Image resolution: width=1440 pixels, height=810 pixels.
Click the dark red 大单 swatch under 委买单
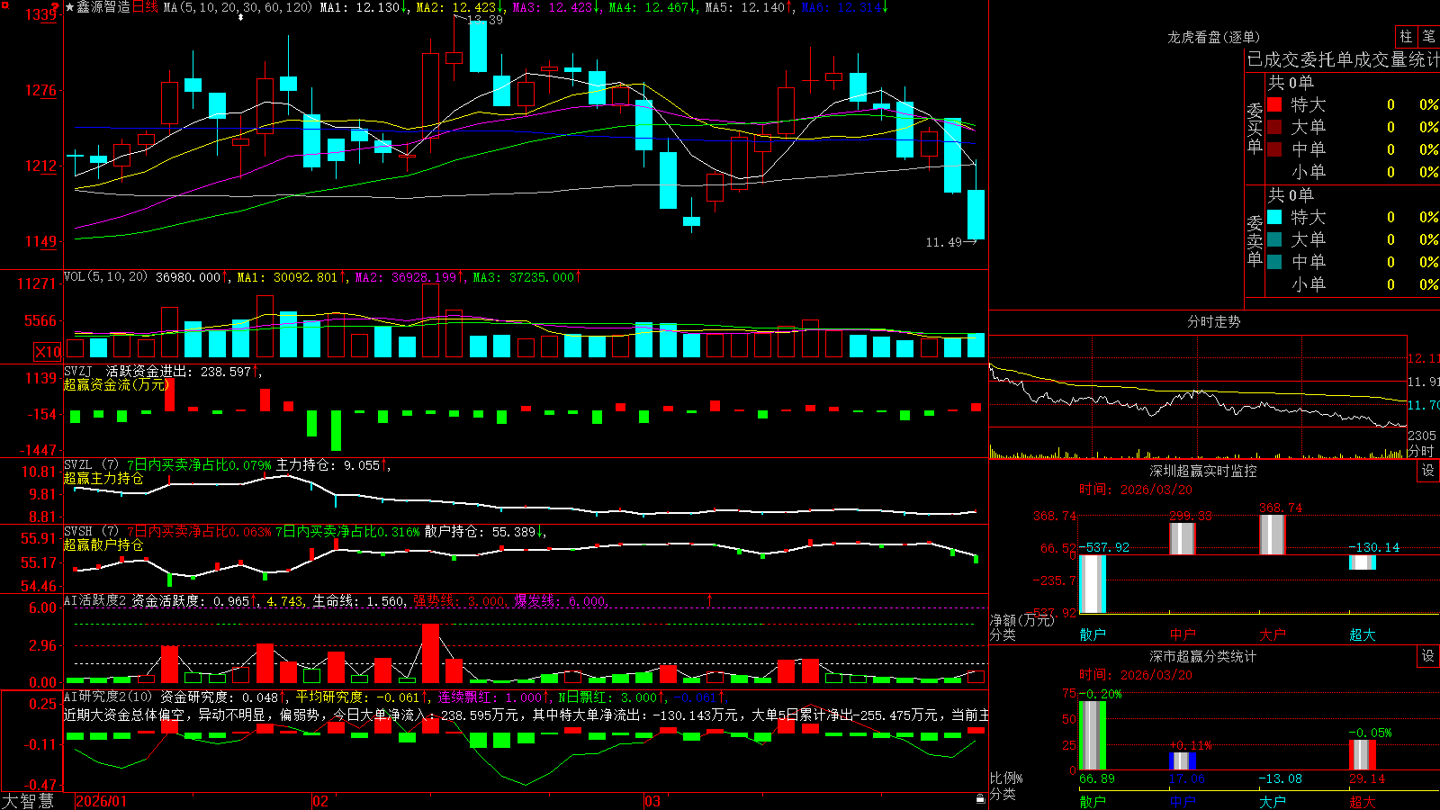(x=1274, y=127)
